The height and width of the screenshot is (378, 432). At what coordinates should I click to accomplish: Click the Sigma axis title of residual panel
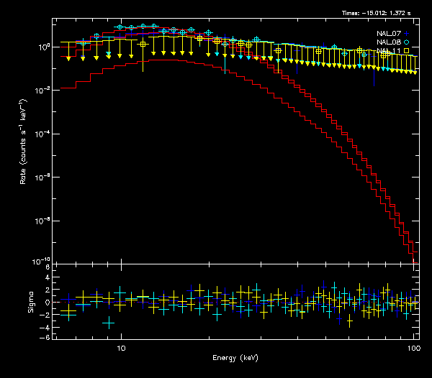pyautogui.click(x=30, y=302)
